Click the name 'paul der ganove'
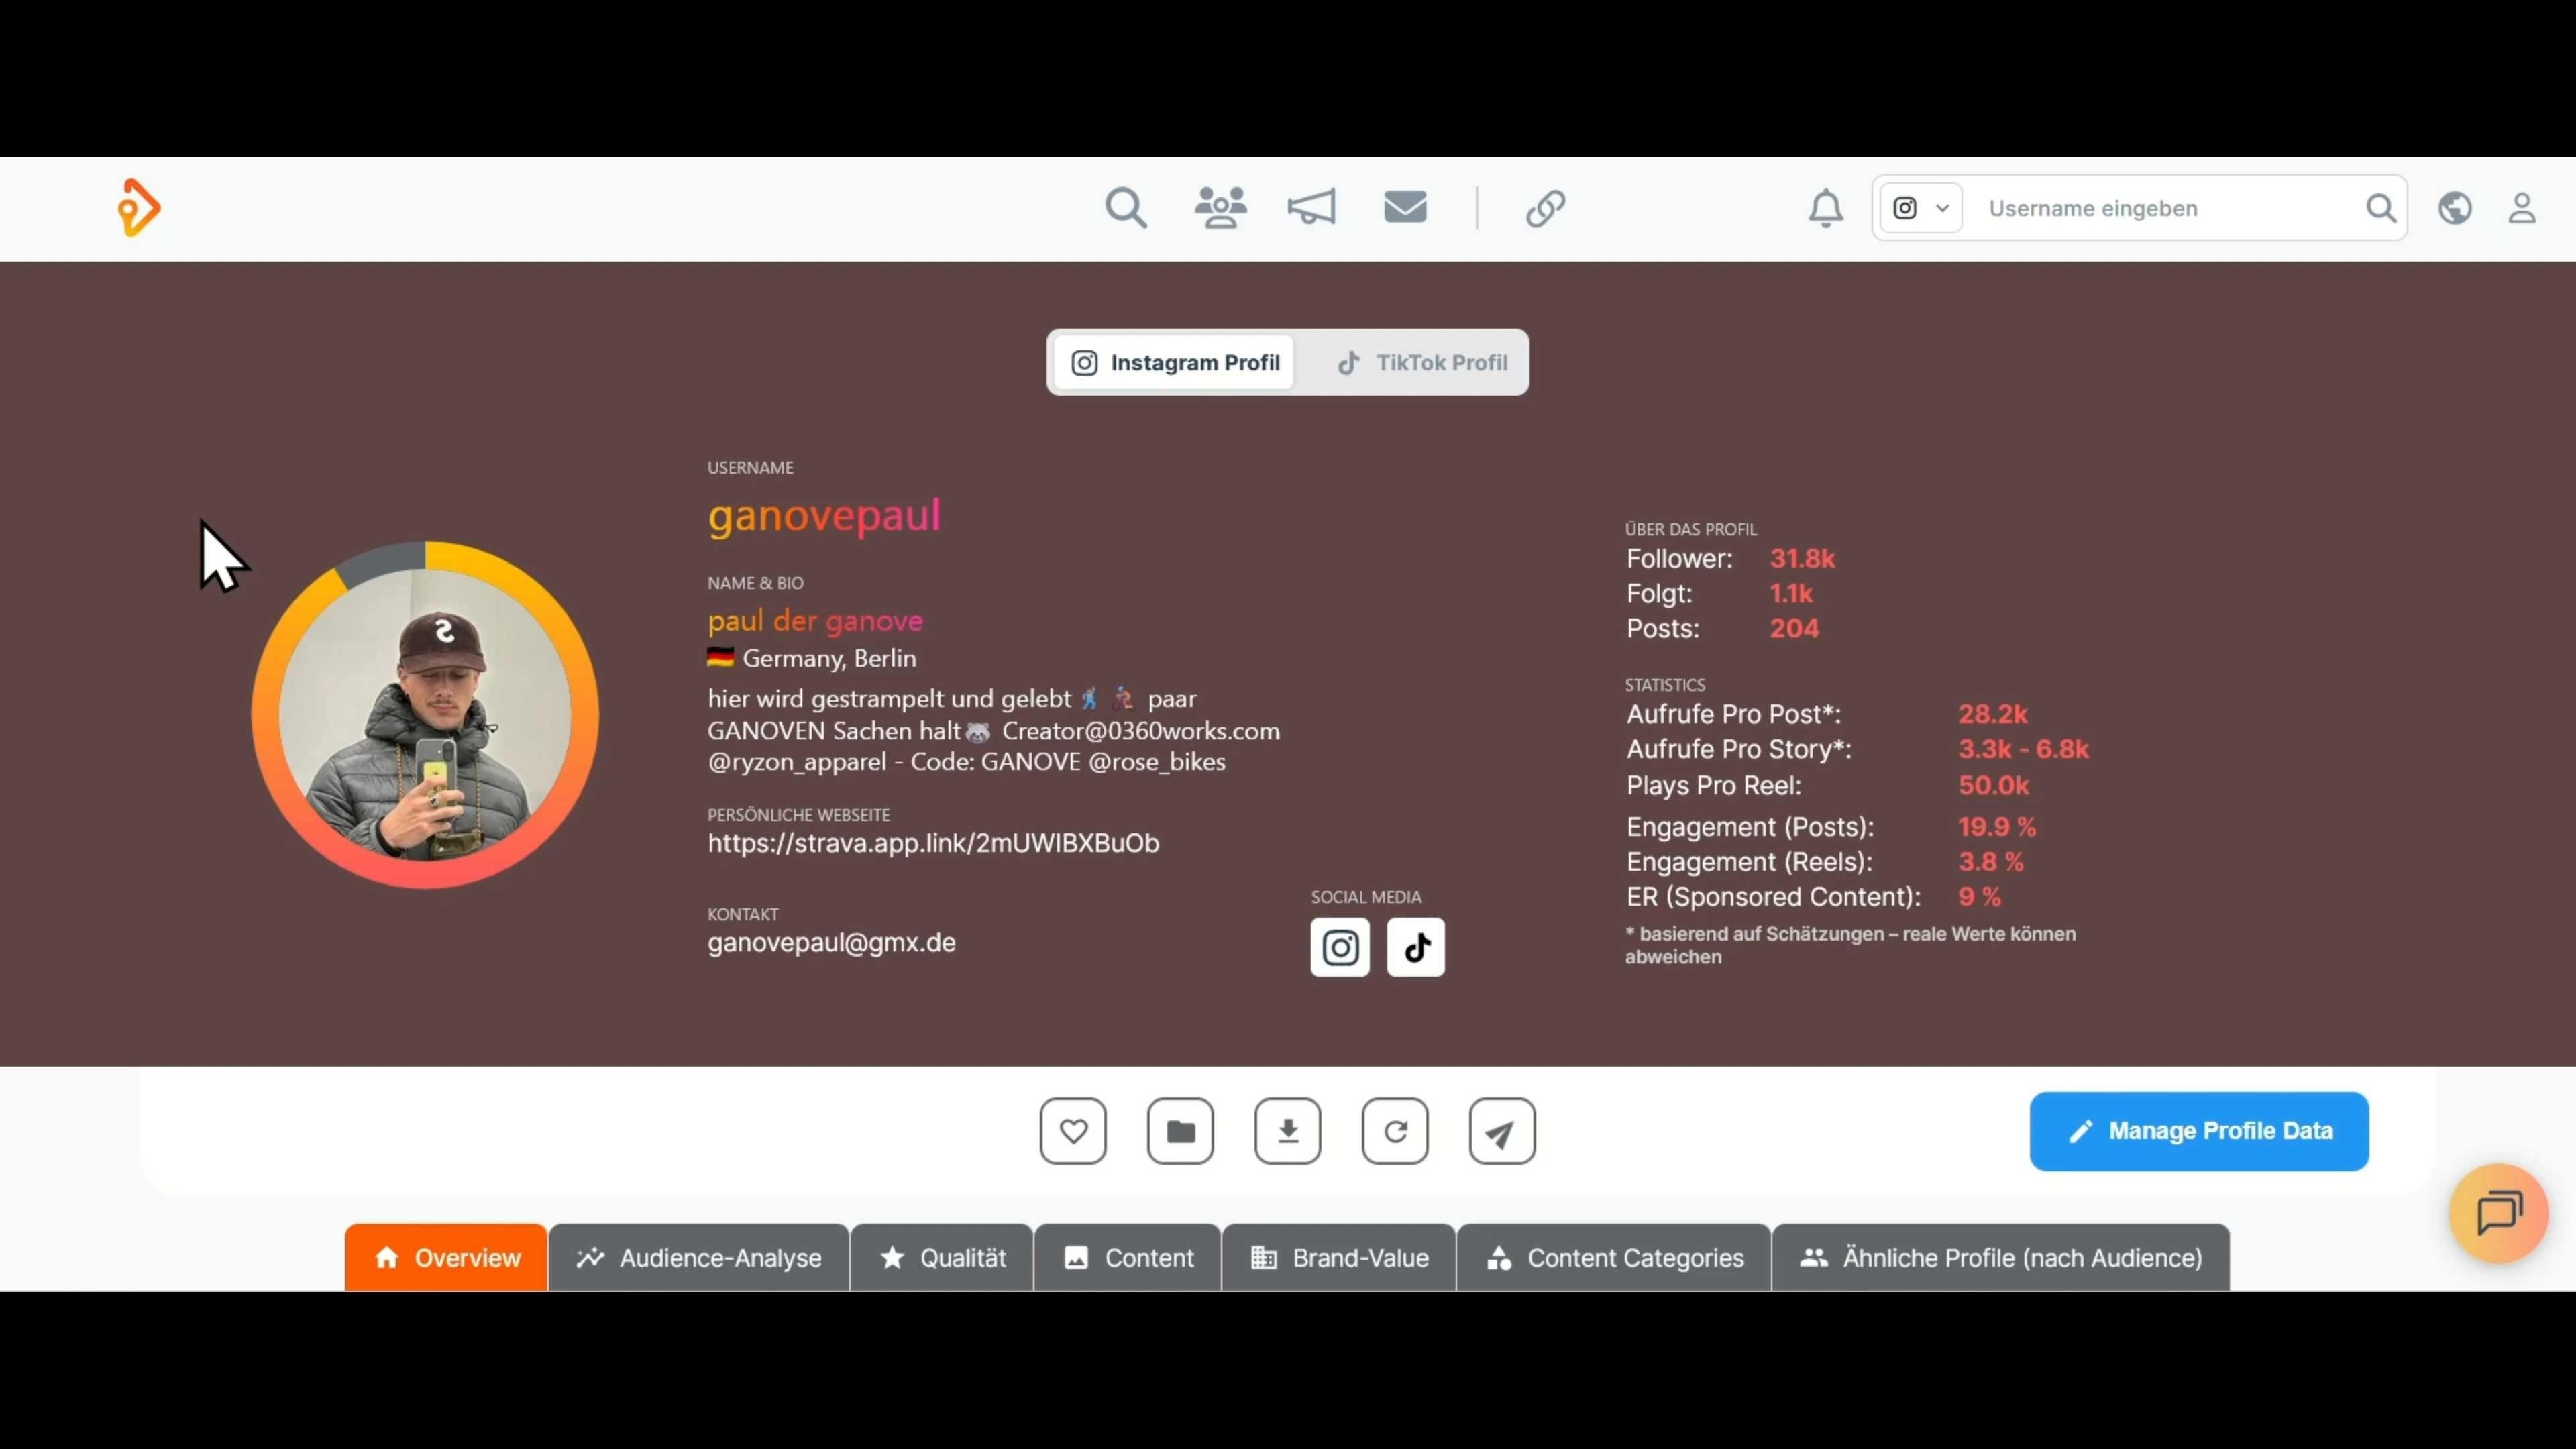This screenshot has height=1449, width=2576. coord(815,621)
